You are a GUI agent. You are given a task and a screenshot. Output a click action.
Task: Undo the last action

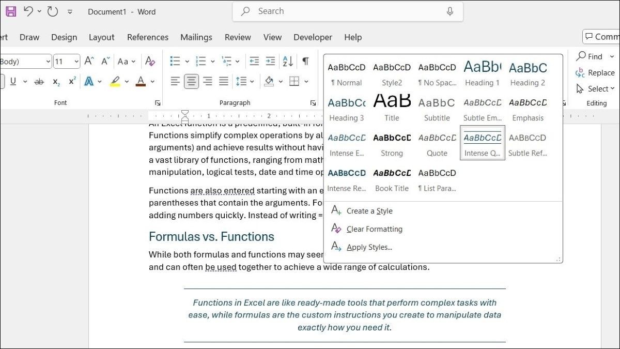(28, 11)
